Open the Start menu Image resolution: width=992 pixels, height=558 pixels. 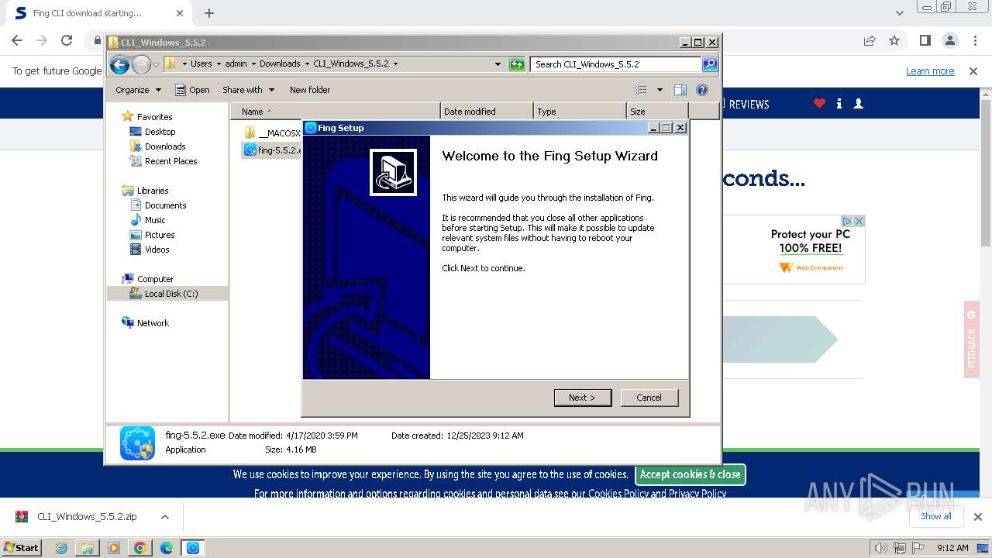[21, 547]
